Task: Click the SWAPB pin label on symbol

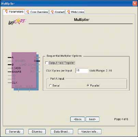Action: point(16,72)
